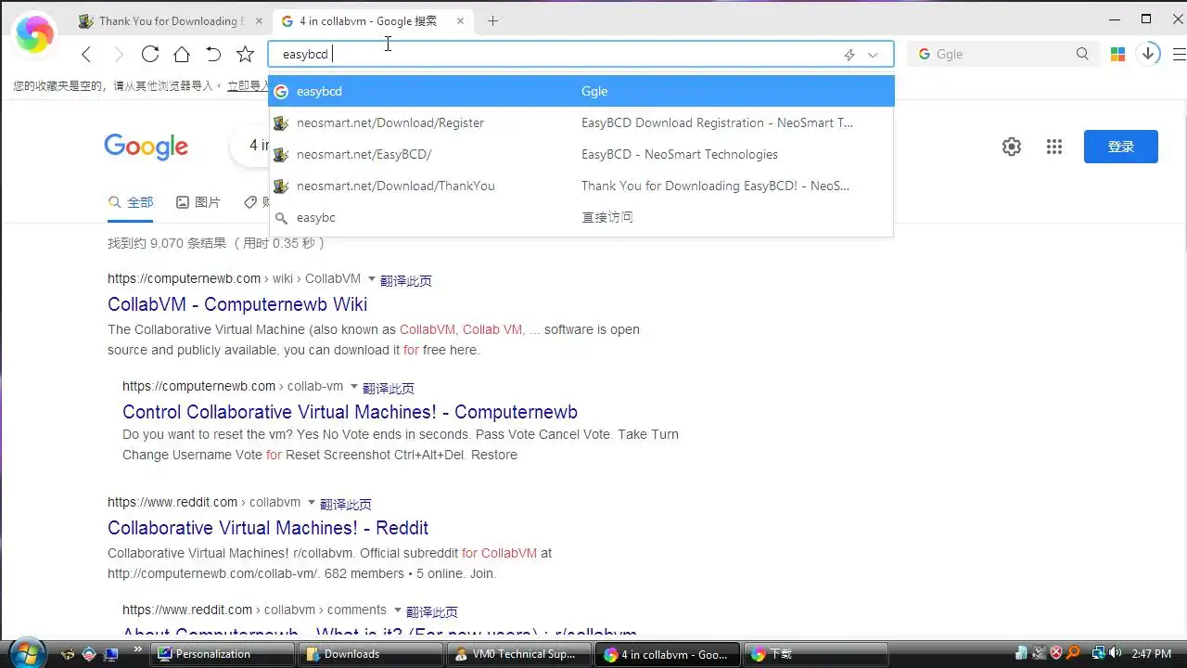Click the blue 登录 sign-in button
The width and height of the screenshot is (1187, 668).
1120,147
